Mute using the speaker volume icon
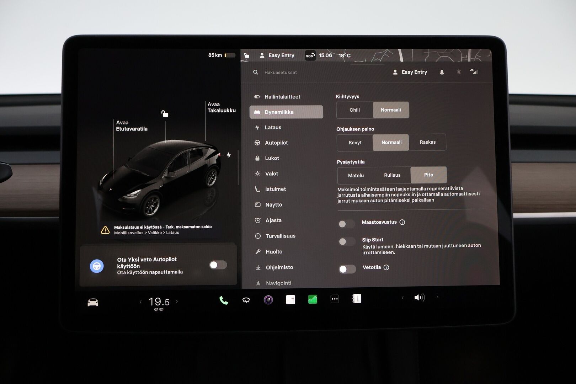Screen dimensions: 576x384 (x=419, y=298)
